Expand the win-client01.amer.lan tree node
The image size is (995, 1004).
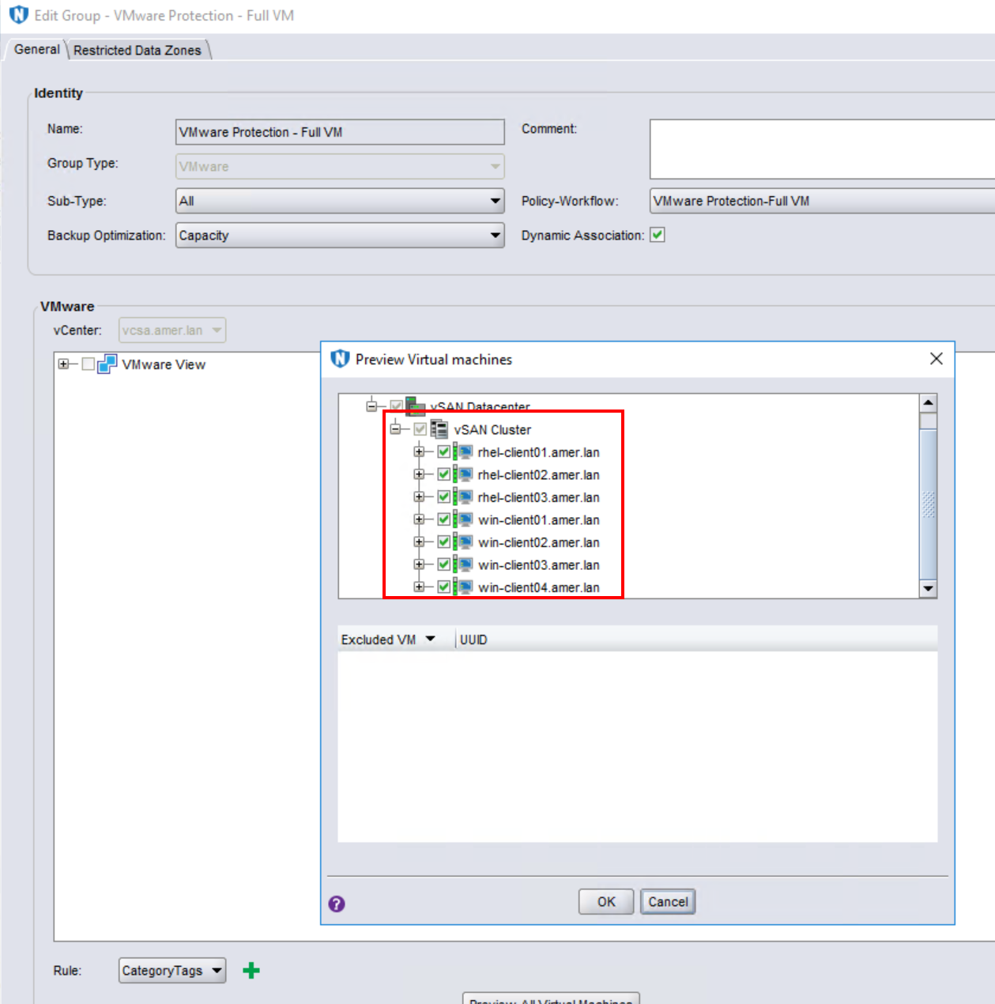(x=418, y=520)
